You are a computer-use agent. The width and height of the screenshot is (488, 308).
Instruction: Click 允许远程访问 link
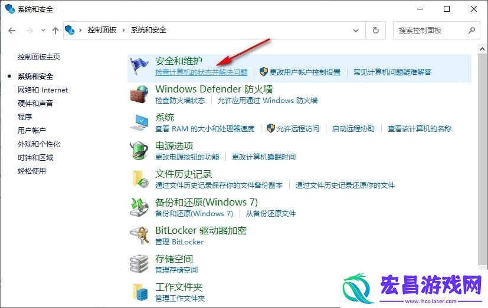click(298, 129)
